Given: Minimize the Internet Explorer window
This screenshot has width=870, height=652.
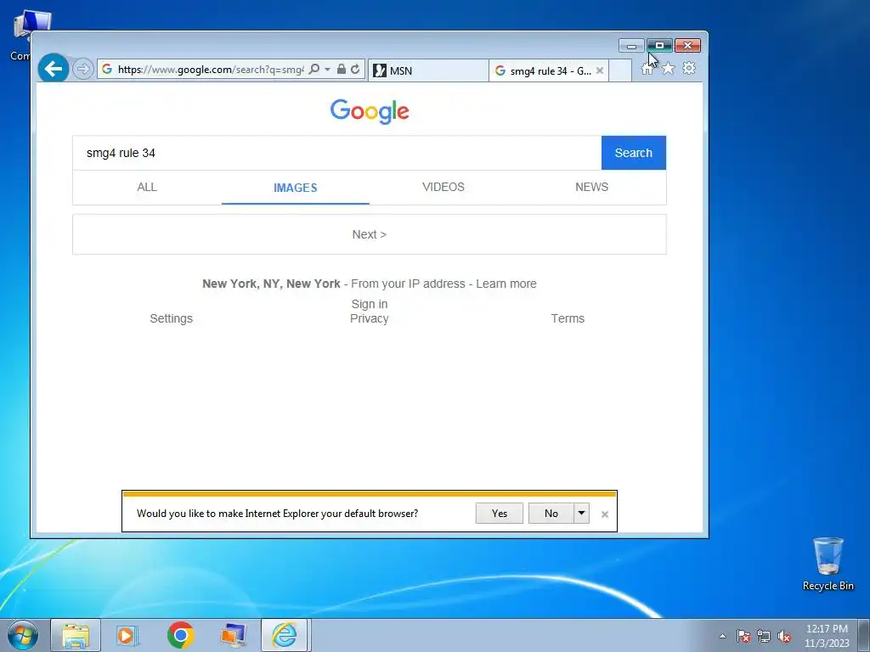Looking at the screenshot, I should [x=631, y=46].
